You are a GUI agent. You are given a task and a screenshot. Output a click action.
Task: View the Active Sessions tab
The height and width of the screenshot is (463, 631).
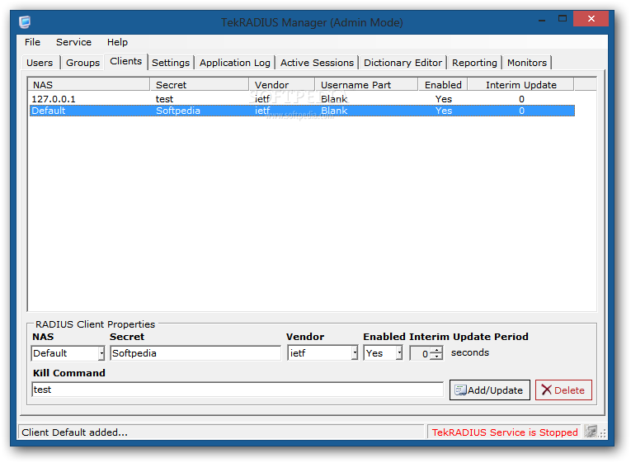click(317, 63)
